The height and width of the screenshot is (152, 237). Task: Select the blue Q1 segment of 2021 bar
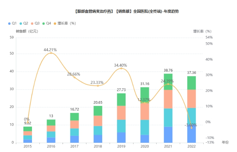[168, 135]
